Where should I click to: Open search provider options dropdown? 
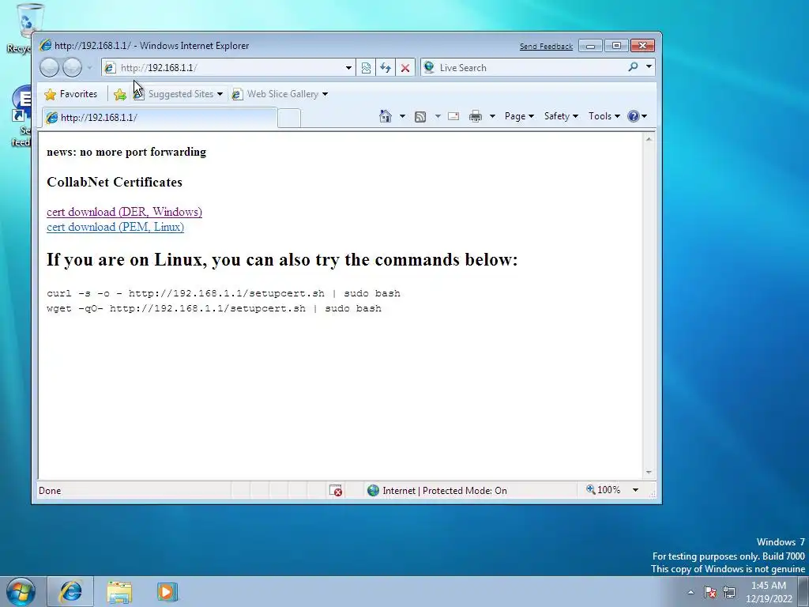click(x=649, y=67)
